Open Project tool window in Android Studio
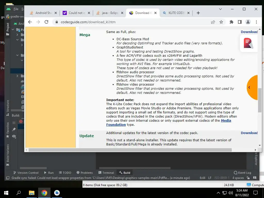The width and height of the screenshot is (264, 198). 7,29
